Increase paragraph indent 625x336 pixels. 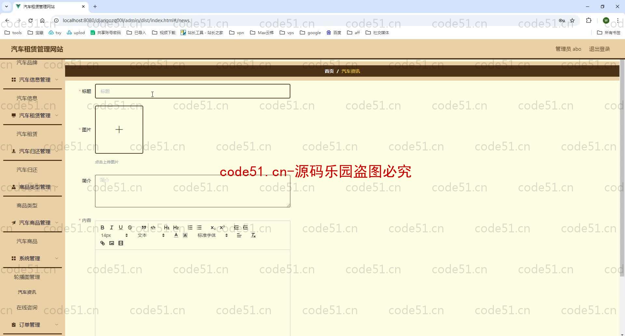point(245,227)
